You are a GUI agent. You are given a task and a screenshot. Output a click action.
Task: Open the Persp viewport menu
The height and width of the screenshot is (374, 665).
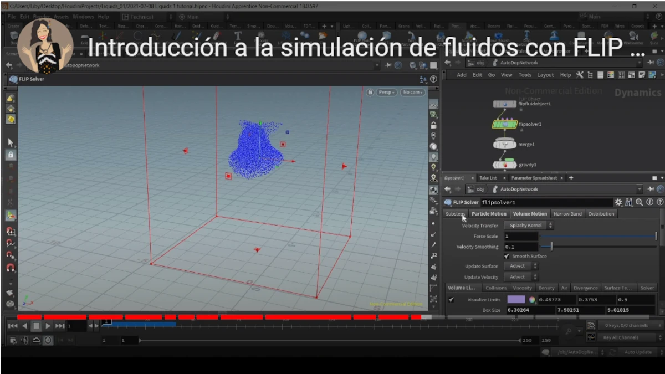tap(386, 92)
